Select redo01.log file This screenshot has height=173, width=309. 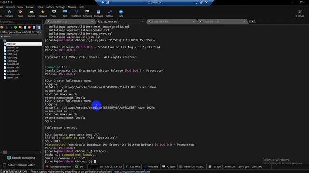pyautogui.click(x=12, y=54)
